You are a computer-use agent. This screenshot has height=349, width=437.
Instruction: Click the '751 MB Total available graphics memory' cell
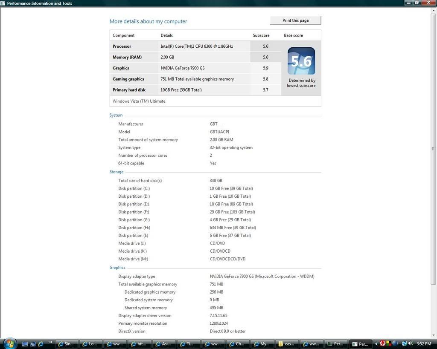pos(197,79)
